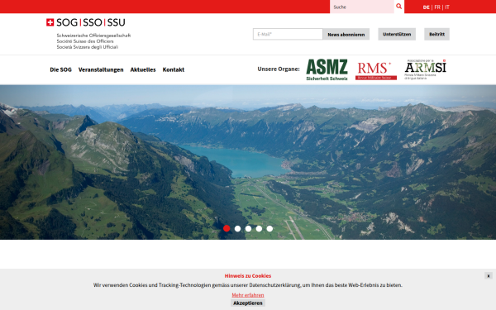Open the RMS Revue Militaire Suisse logo
496x310 pixels.
pos(376,71)
